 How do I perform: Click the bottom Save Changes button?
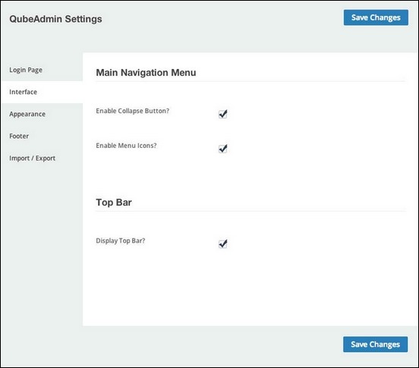tap(375, 344)
